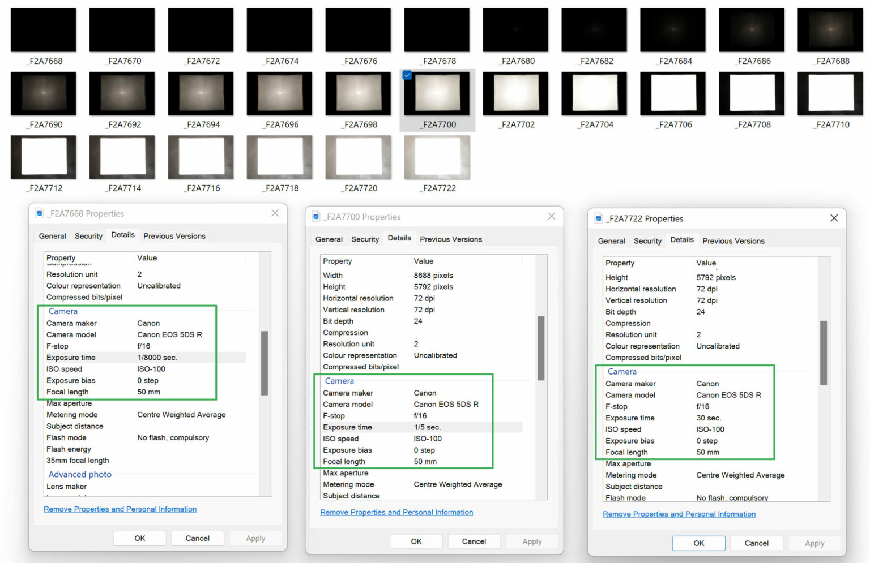The width and height of the screenshot is (870, 563).
Task: Click Remove Properties link in _F2A7668 dialog
Action: (120, 509)
